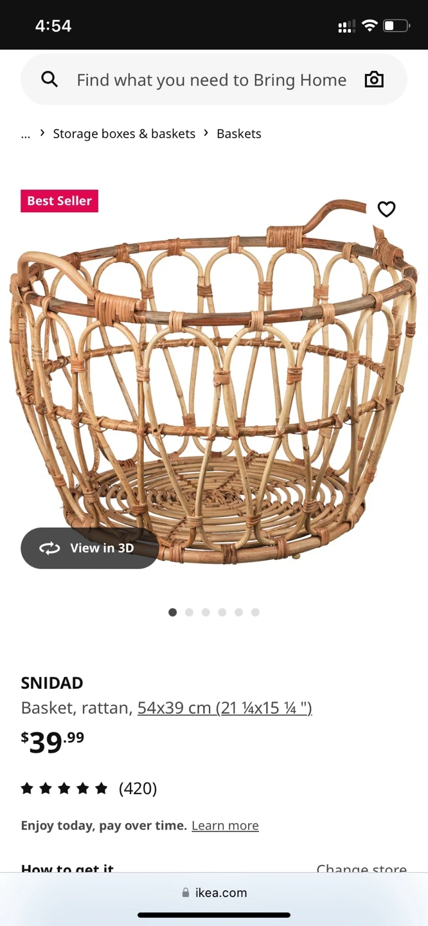Viewport: 428px width, 926px height.
Task: Tap the lock icon beside ikea.com
Action: [186, 893]
